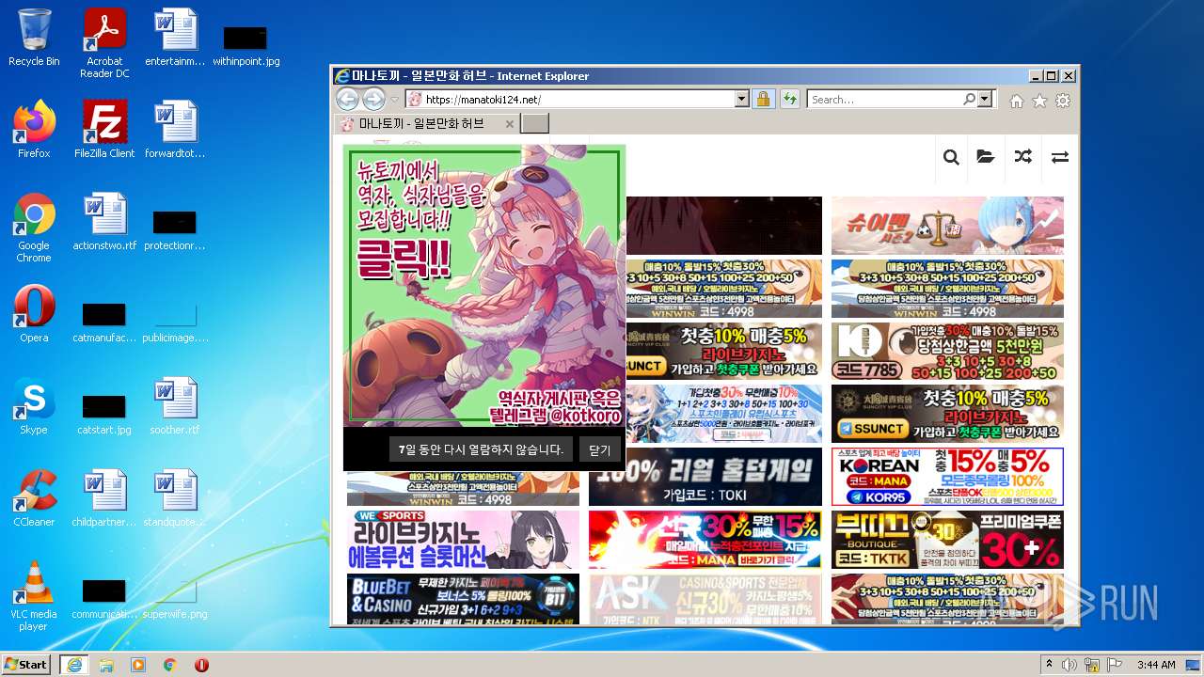Click the shuffle random icon in site header

click(x=1023, y=157)
